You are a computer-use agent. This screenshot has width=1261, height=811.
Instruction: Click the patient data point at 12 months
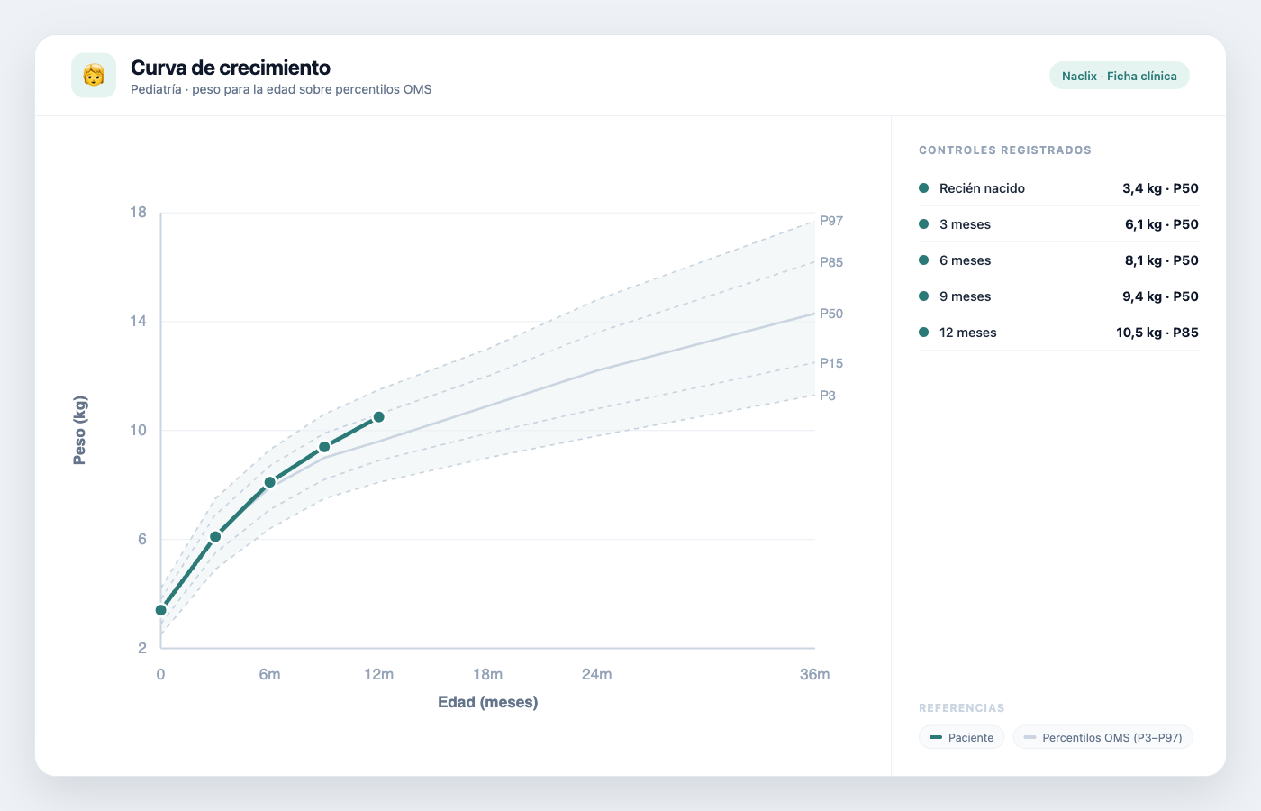[379, 417]
